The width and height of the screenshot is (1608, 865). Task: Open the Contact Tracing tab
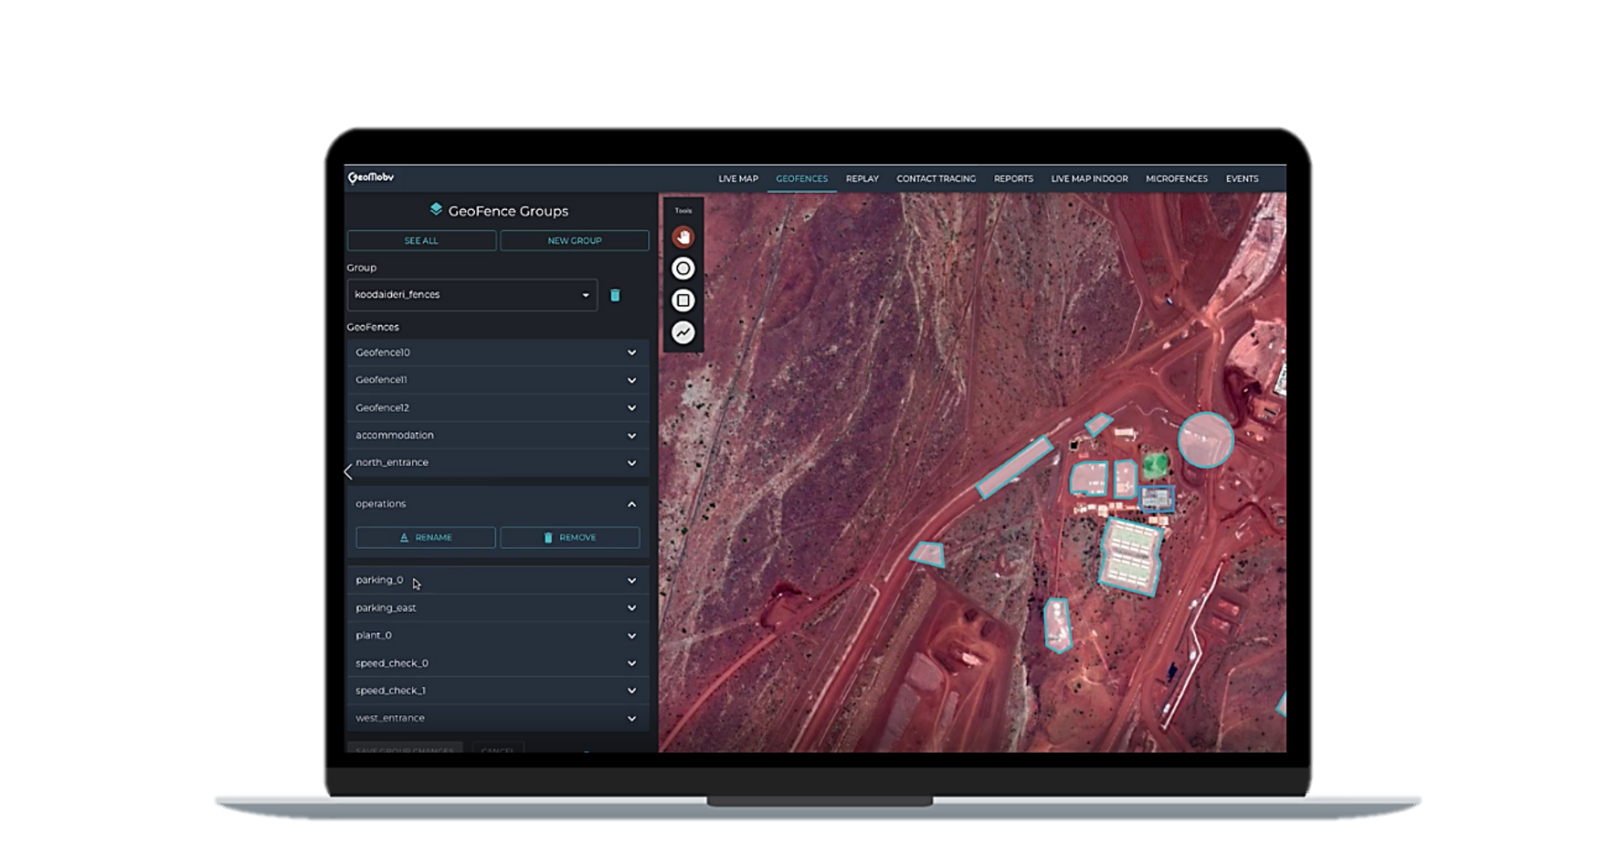pyautogui.click(x=936, y=179)
